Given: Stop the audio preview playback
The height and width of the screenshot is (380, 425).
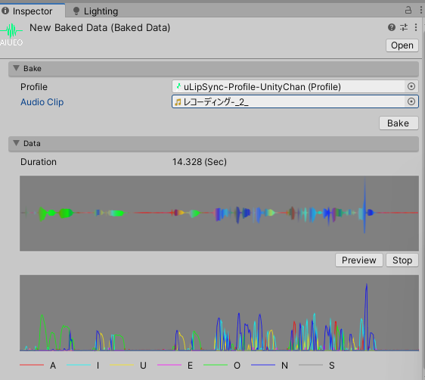Looking at the screenshot, I should pyautogui.click(x=402, y=260).
